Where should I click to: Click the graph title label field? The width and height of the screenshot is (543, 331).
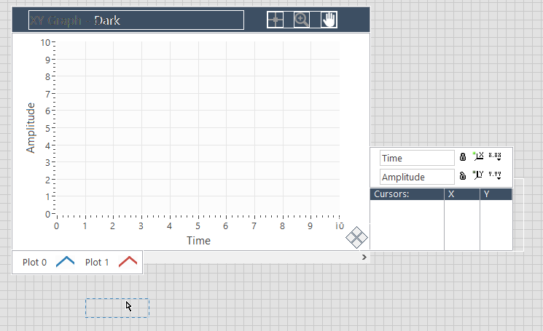coord(136,20)
